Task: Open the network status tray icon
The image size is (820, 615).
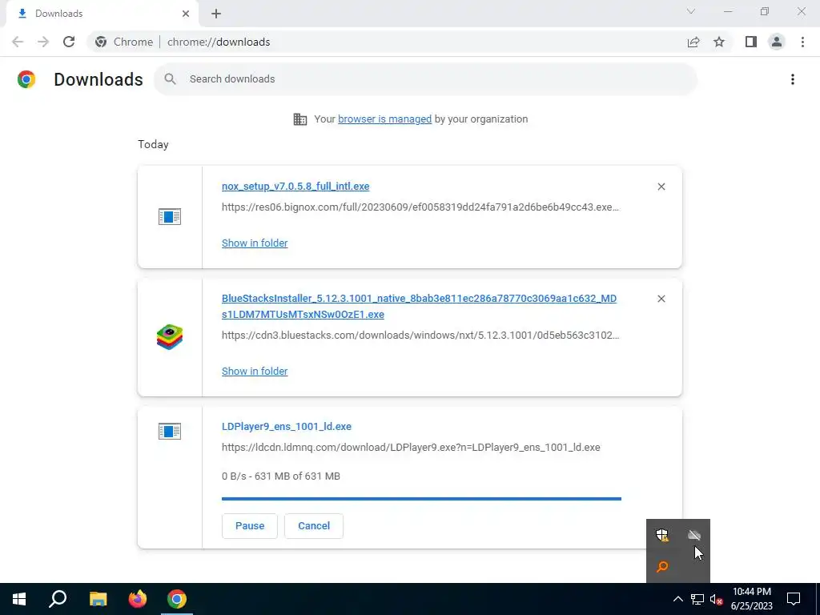Action: click(x=697, y=599)
